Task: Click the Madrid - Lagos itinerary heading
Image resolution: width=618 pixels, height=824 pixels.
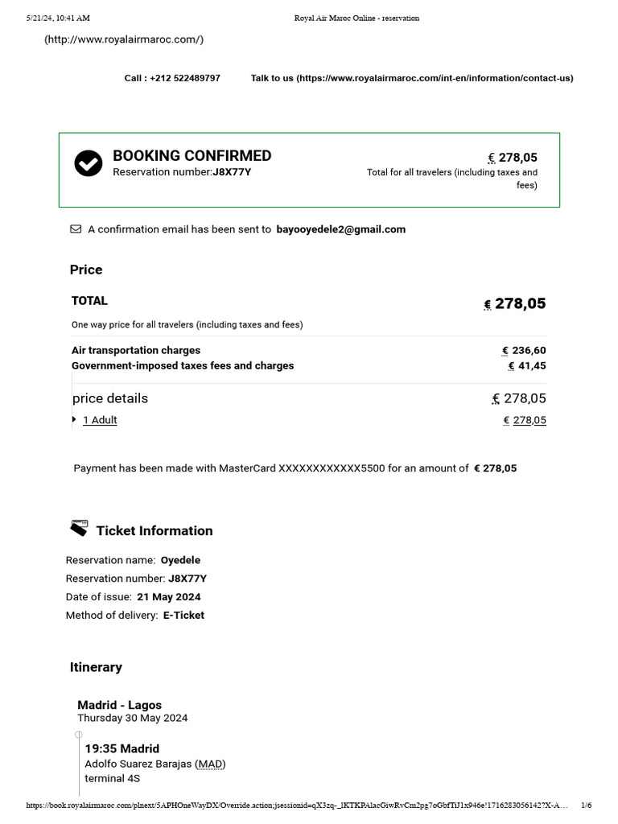Action: pos(120,705)
